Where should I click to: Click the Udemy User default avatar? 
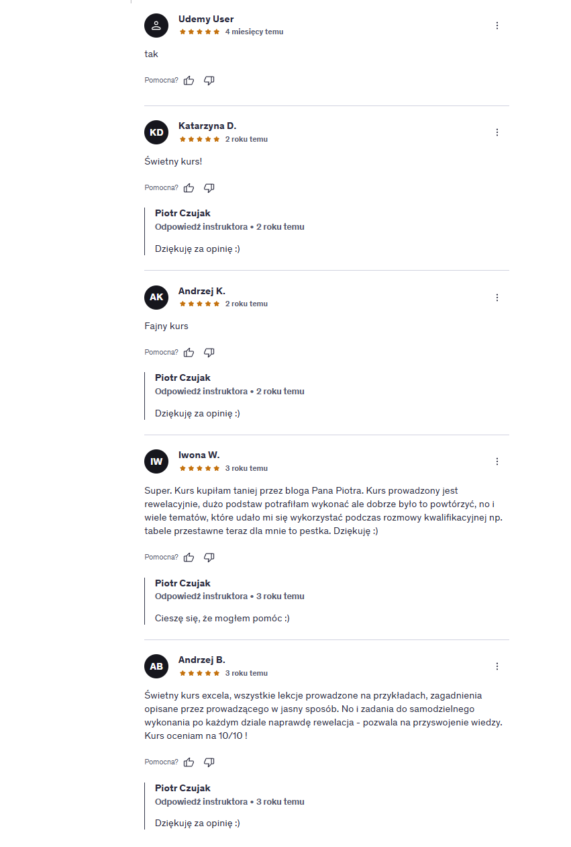[x=156, y=26]
